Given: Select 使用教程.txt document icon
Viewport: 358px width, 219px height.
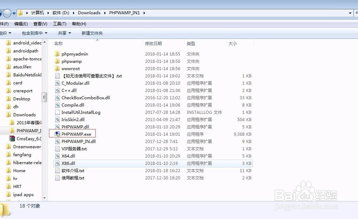Looking at the screenshot, I should pyautogui.click(x=58, y=178).
